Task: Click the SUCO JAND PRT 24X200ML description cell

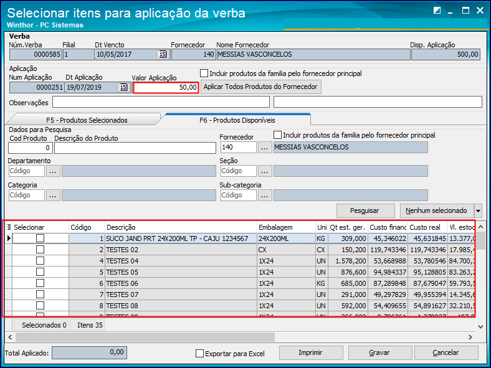Action: pos(181,238)
